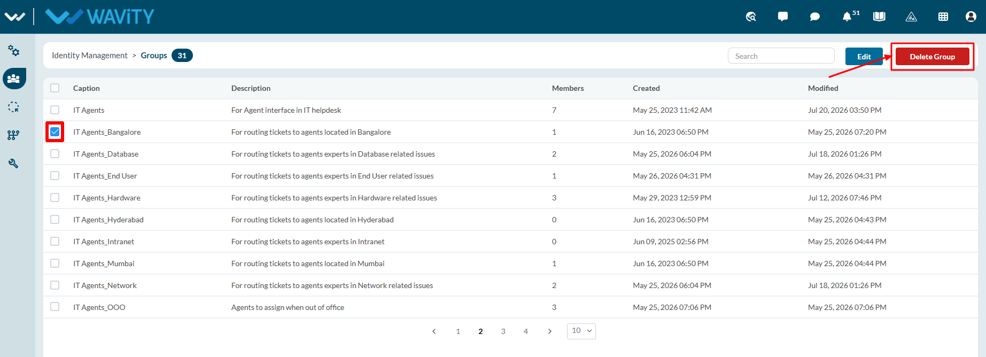Viewport: 986px width, 357px height.
Task: Click the IT Agents_Hardware caption
Action: [x=107, y=198]
